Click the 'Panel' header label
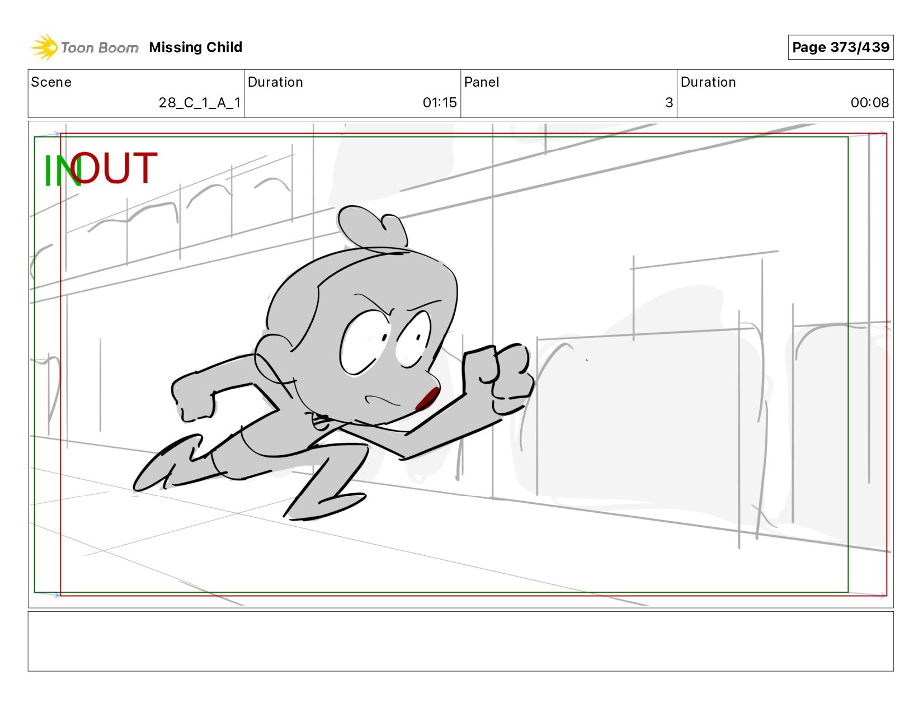The width and height of the screenshot is (923, 713). [x=482, y=82]
